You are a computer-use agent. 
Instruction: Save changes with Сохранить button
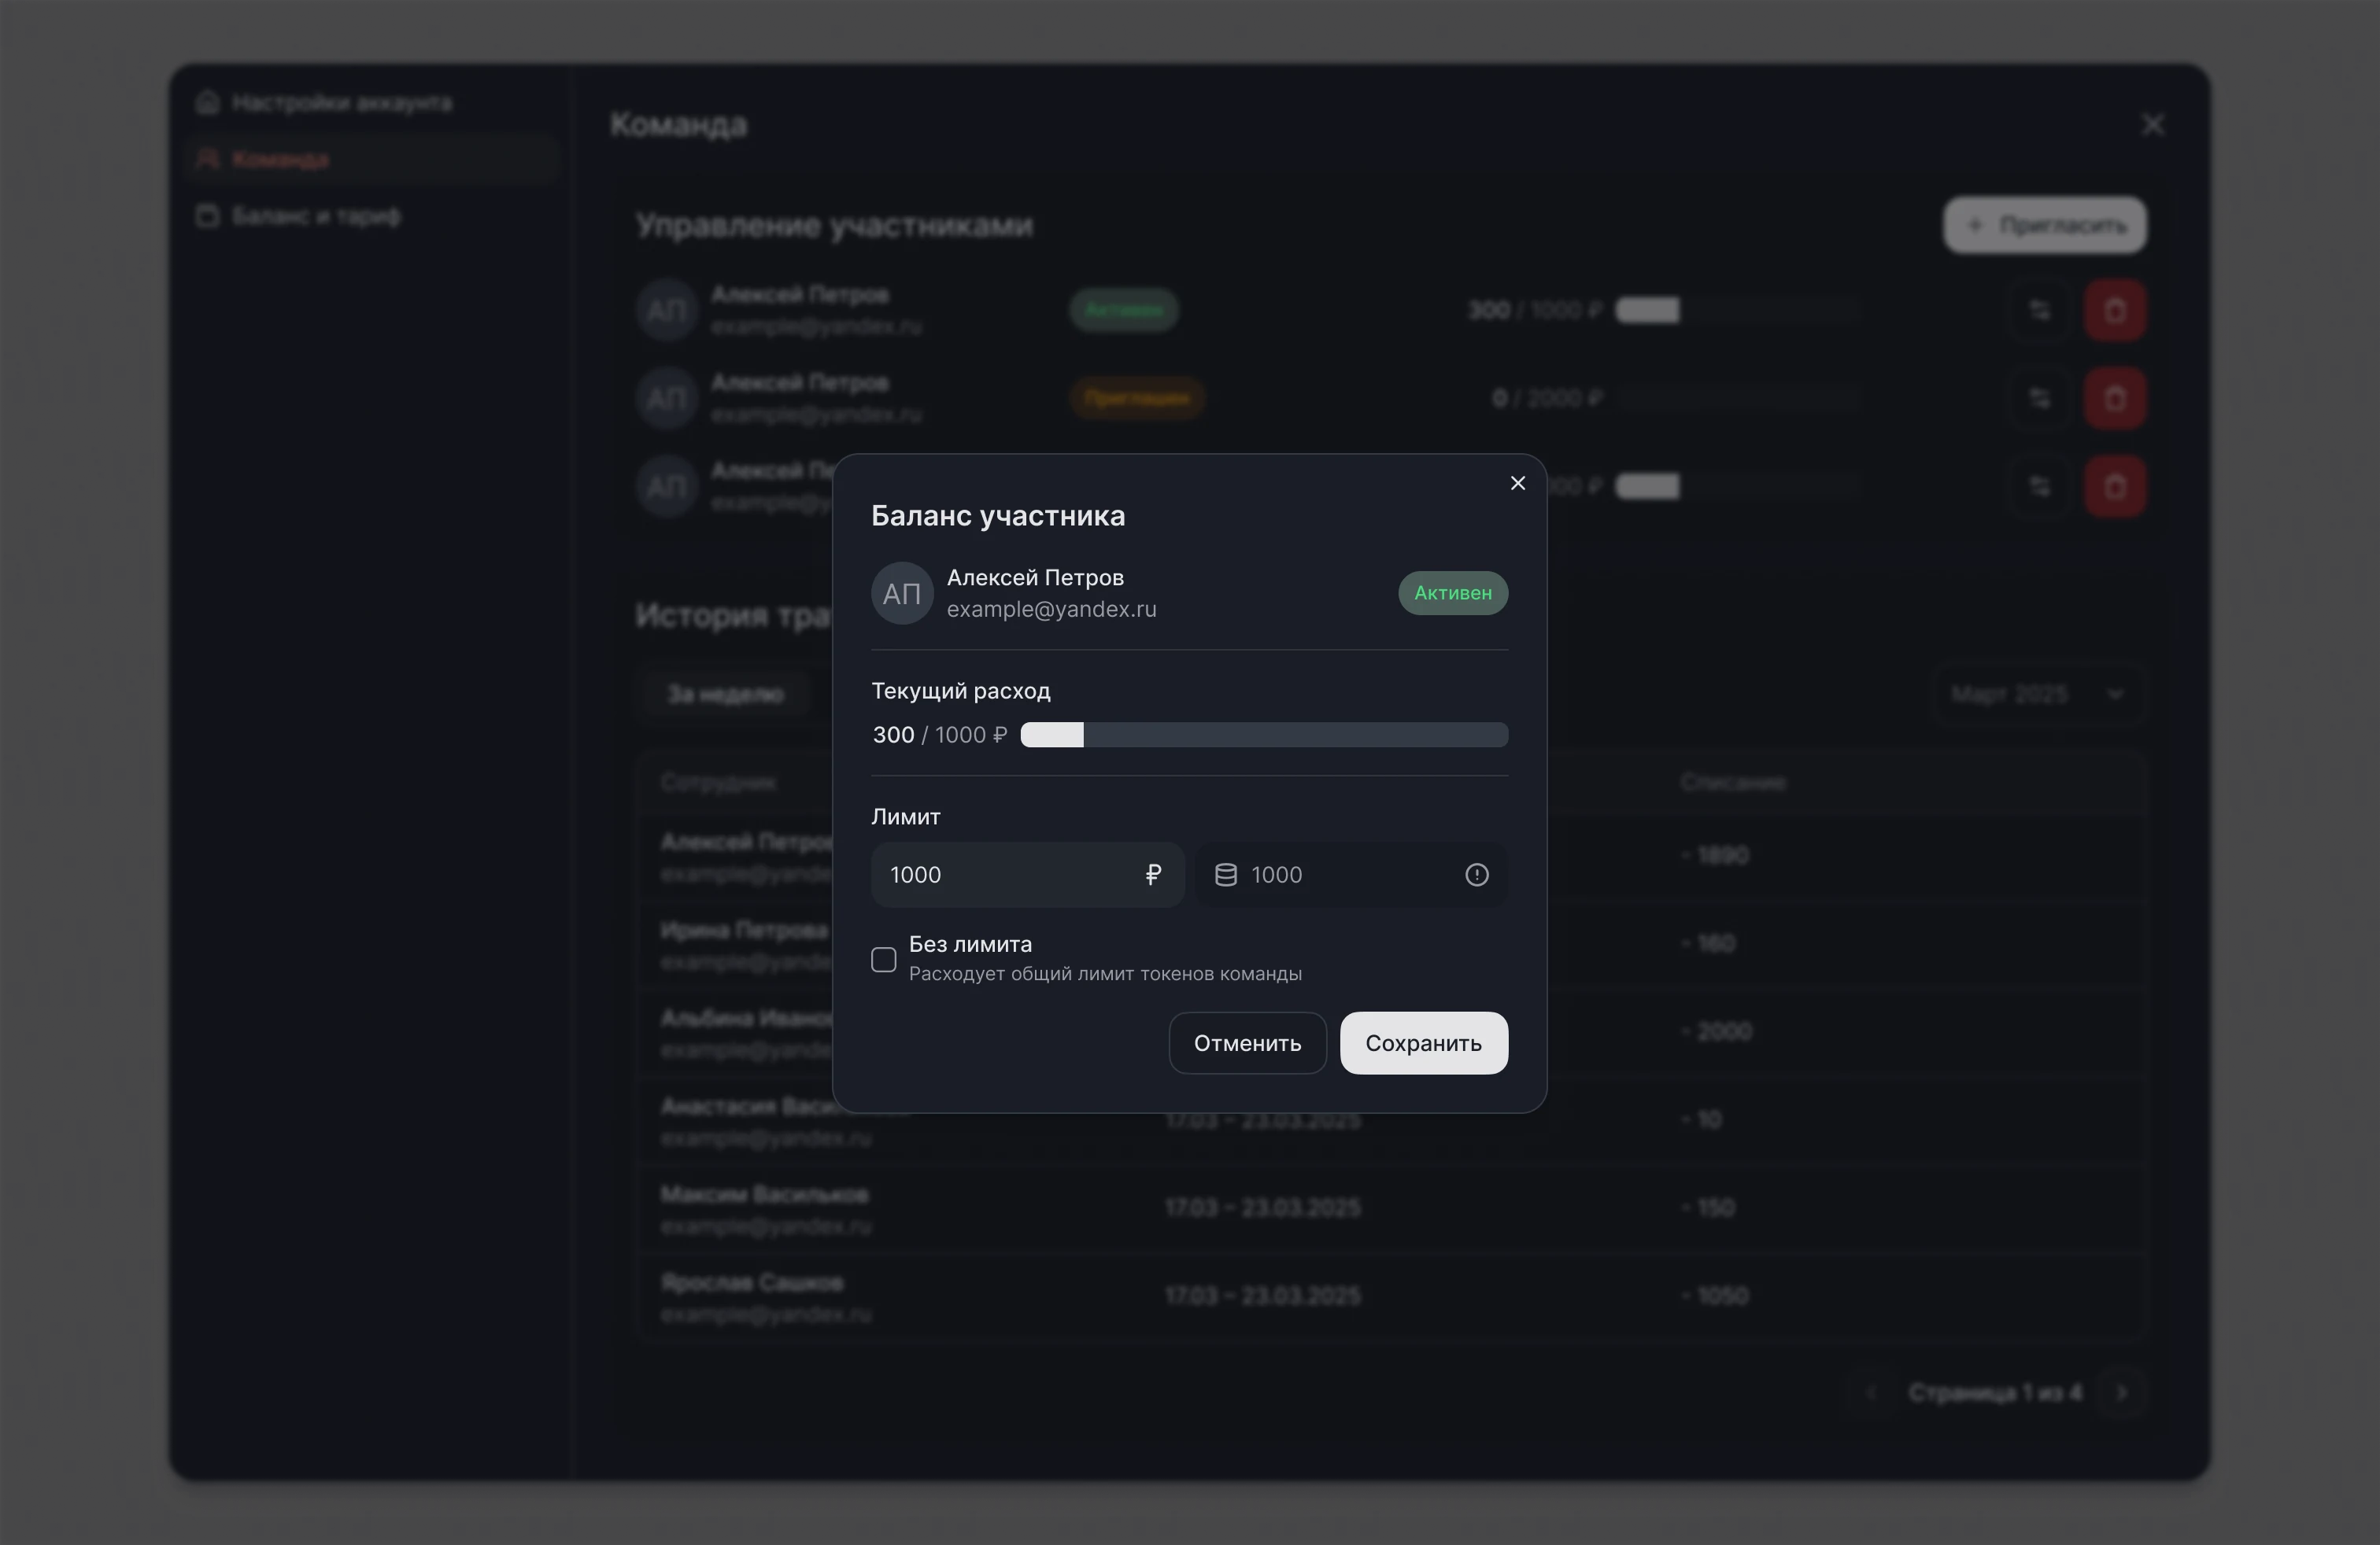pyautogui.click(x=1423, y=1043)
